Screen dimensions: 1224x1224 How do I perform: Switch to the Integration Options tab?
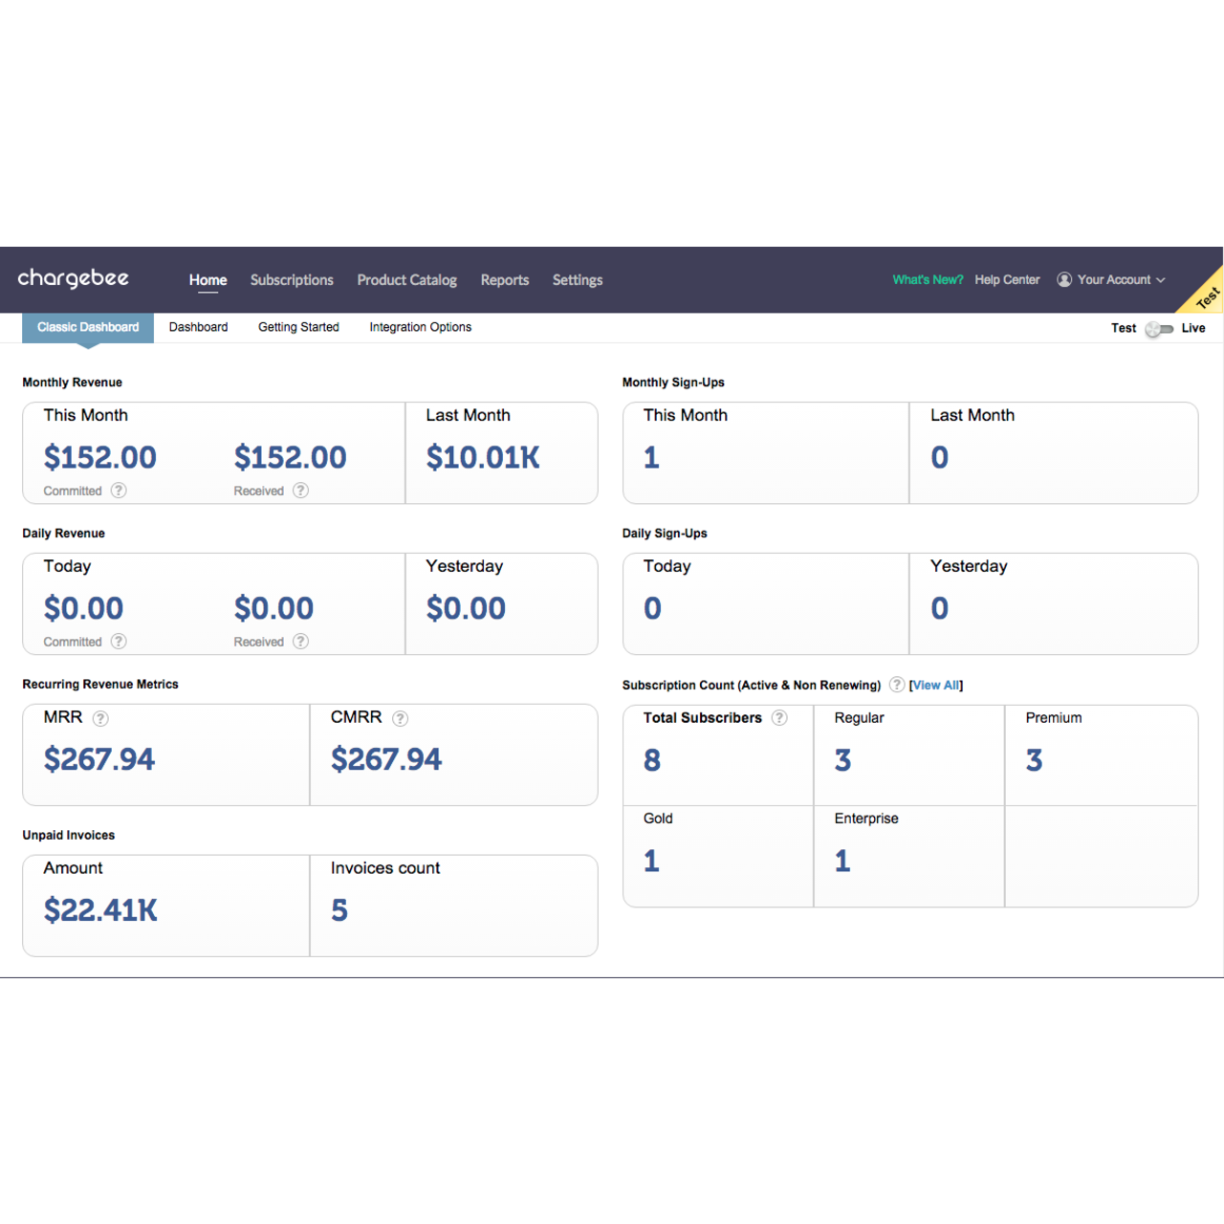point(420,327)
